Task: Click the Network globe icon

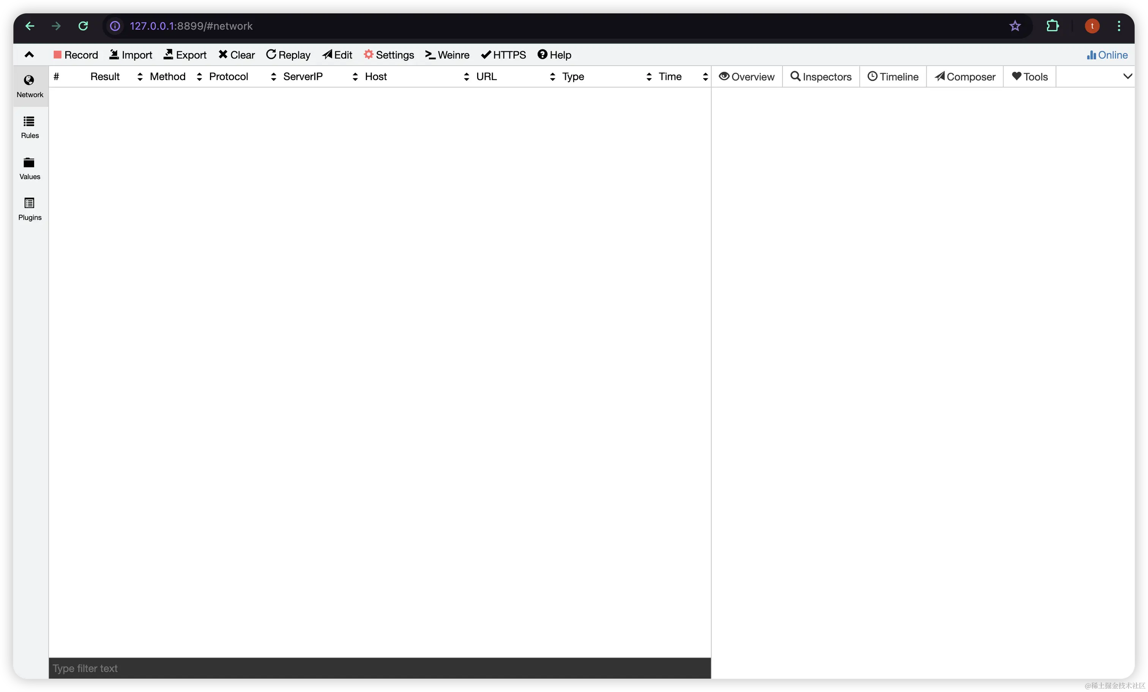Action: [x=29, y=80]
